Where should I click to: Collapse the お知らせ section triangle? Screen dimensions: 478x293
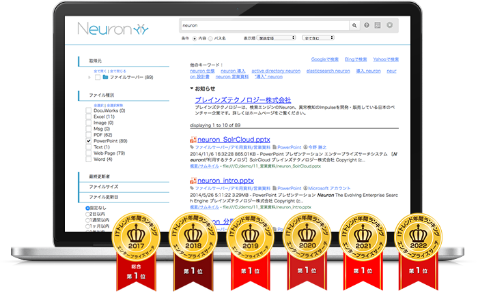192,89
